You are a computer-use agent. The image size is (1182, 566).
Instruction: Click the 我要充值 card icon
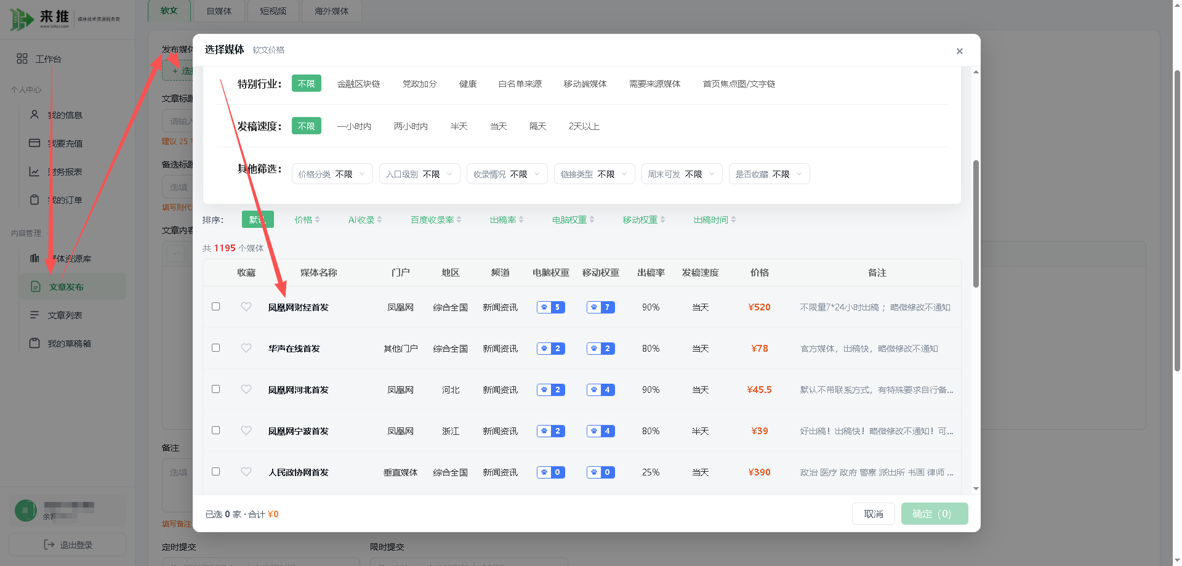click(34, 143)
